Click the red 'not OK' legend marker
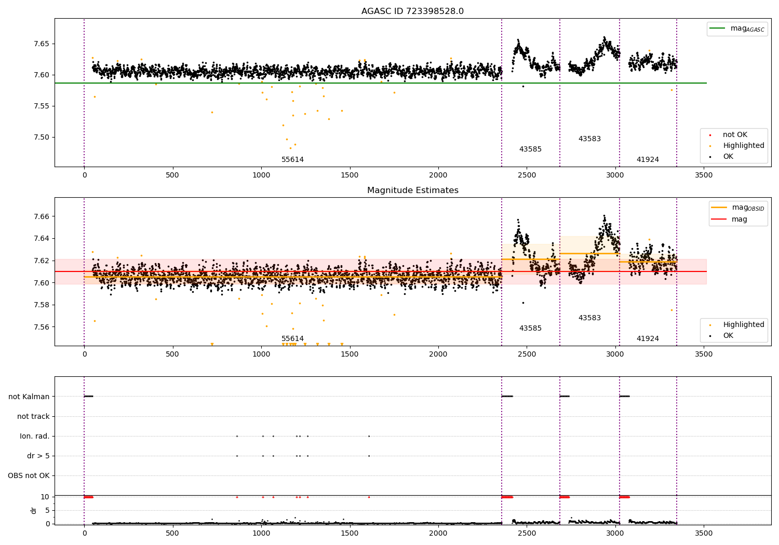 [710, 135]
